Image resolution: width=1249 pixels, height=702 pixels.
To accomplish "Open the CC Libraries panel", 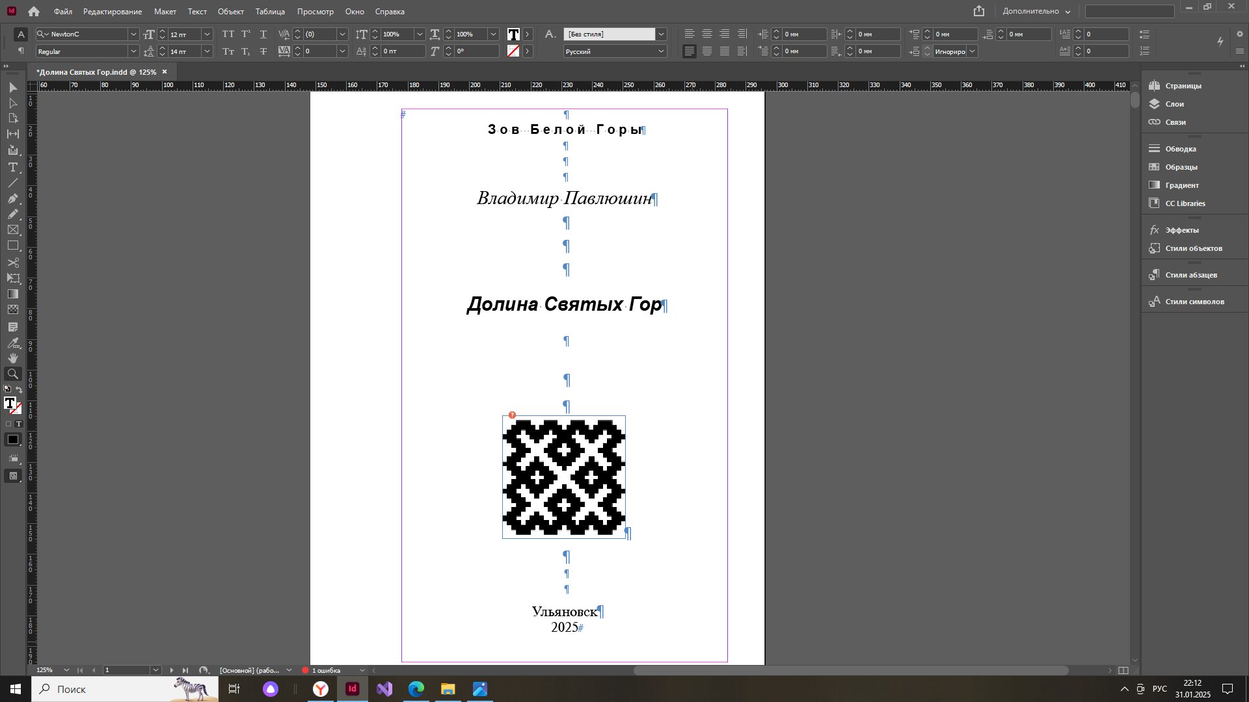I will [1185, 203].
